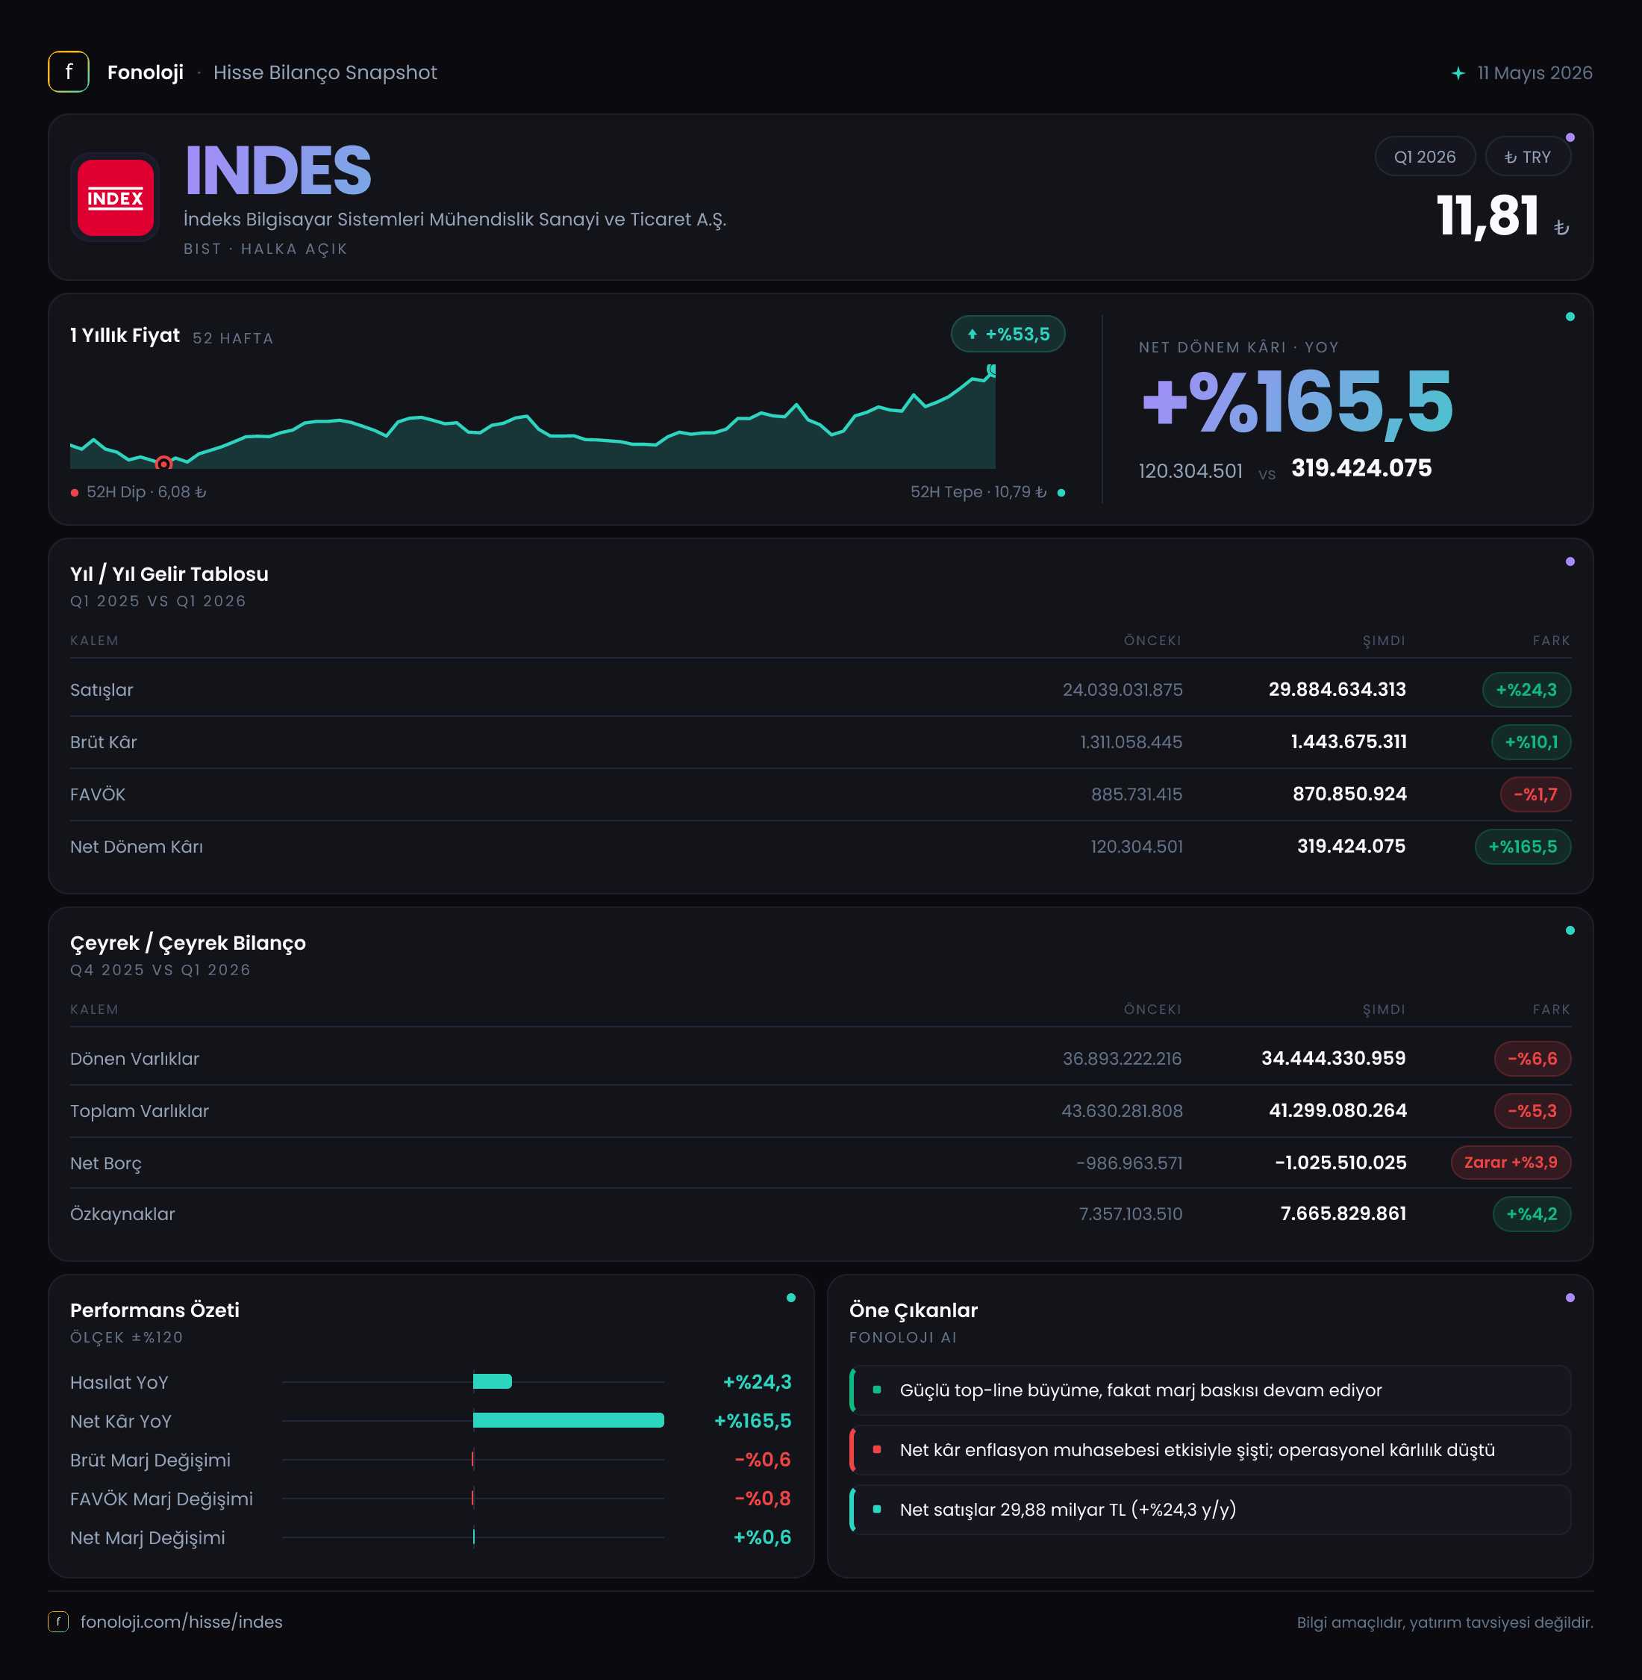Click the lira icon inside the TRY badge

coord(1510,157)
